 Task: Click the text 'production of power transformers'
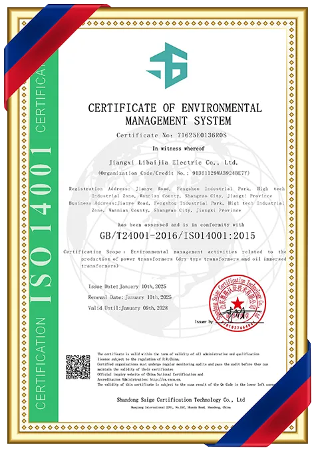click(x=126, y=259)
